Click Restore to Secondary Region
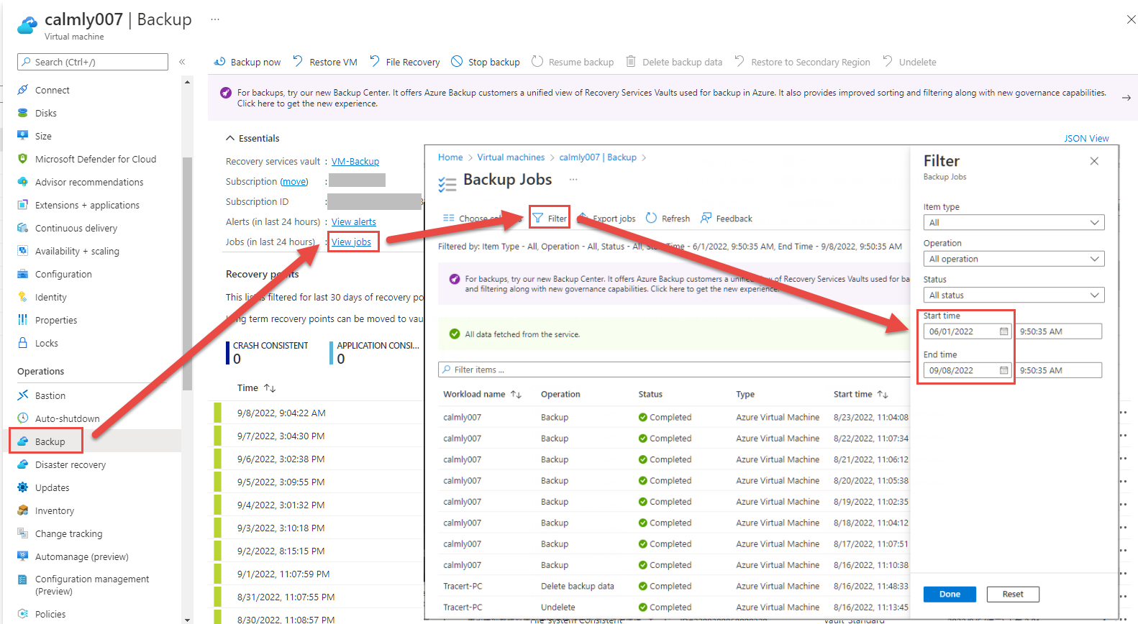Viewport: 1138px width, 624px height. coord(802,62)
